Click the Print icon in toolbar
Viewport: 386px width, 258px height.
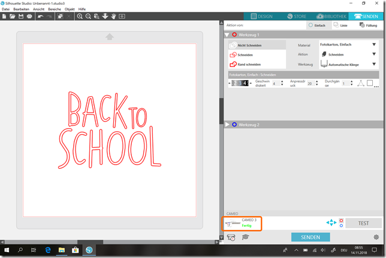click(x=30, y=16)
